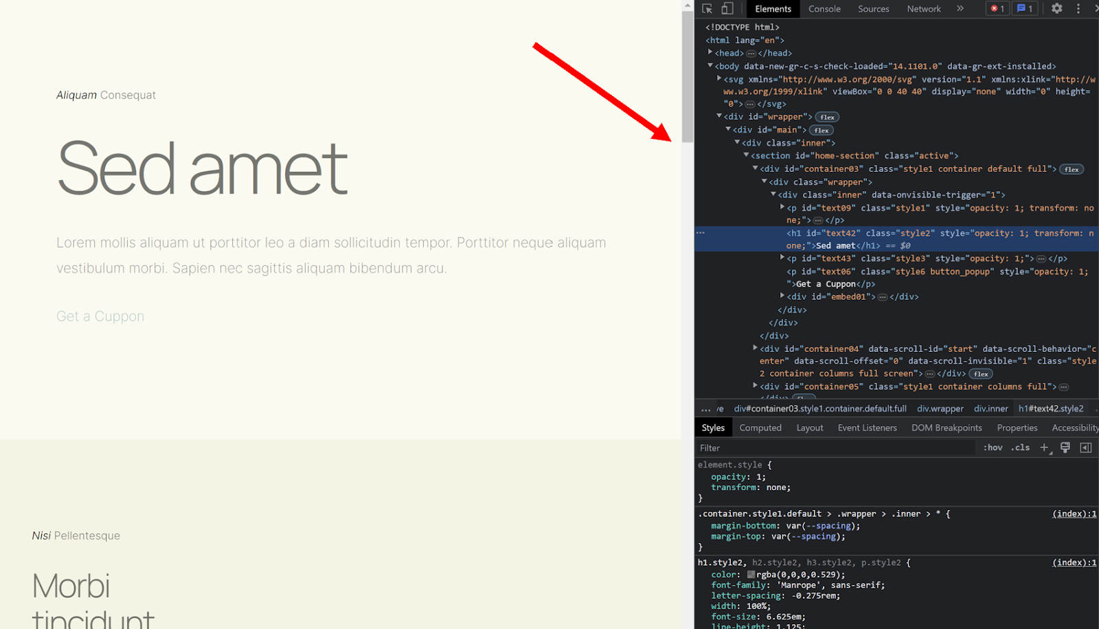
Task: Toggle element state with :hov button
Action: (x=993, y=447)
